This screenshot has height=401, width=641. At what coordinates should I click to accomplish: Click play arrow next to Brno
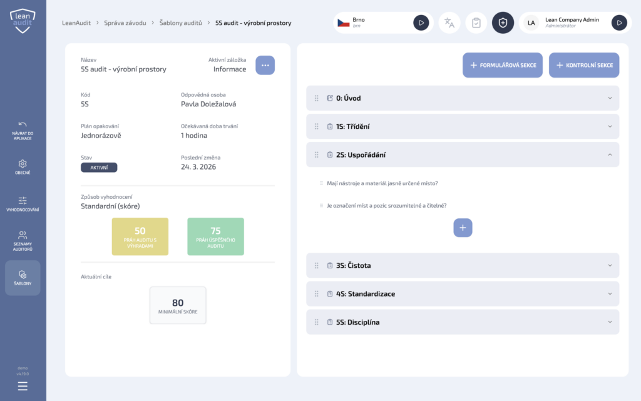click(421, 23)
